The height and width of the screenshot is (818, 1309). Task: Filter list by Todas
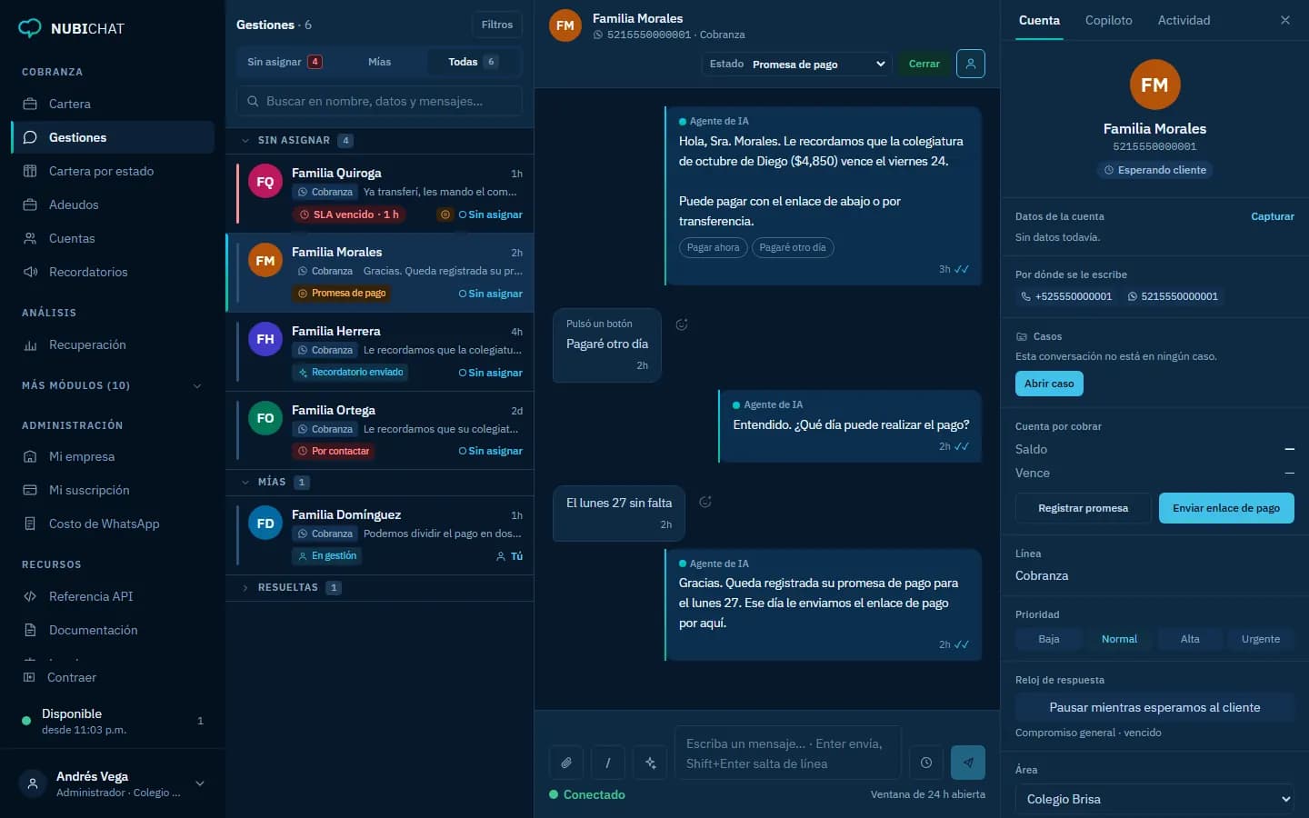(474, 62)
